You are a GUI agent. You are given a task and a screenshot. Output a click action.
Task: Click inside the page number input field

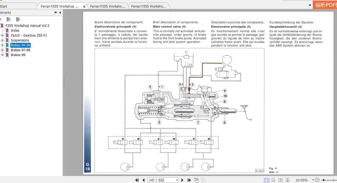[x=158, y=180]
